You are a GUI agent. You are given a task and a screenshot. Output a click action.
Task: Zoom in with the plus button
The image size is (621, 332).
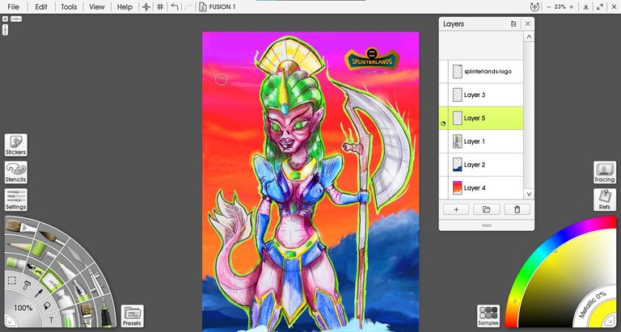571,7
